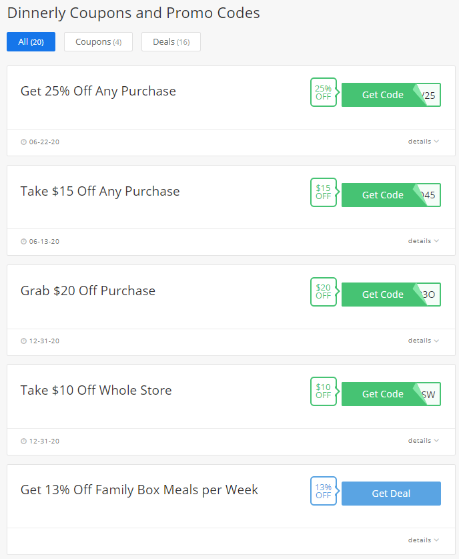Open details under $10 Off Whole Store
The height and width of the screenshot is (559, 459).
point(424,441)
